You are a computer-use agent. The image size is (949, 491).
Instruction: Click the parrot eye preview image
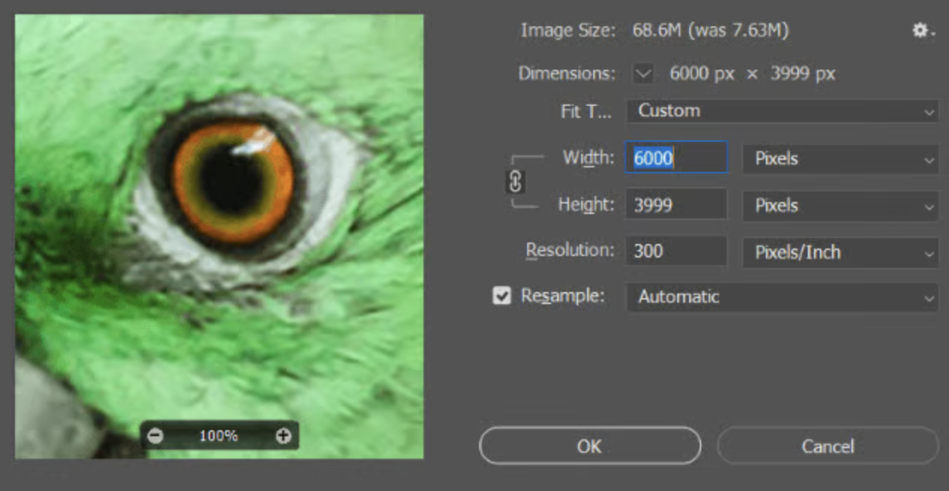coord(219,236)
